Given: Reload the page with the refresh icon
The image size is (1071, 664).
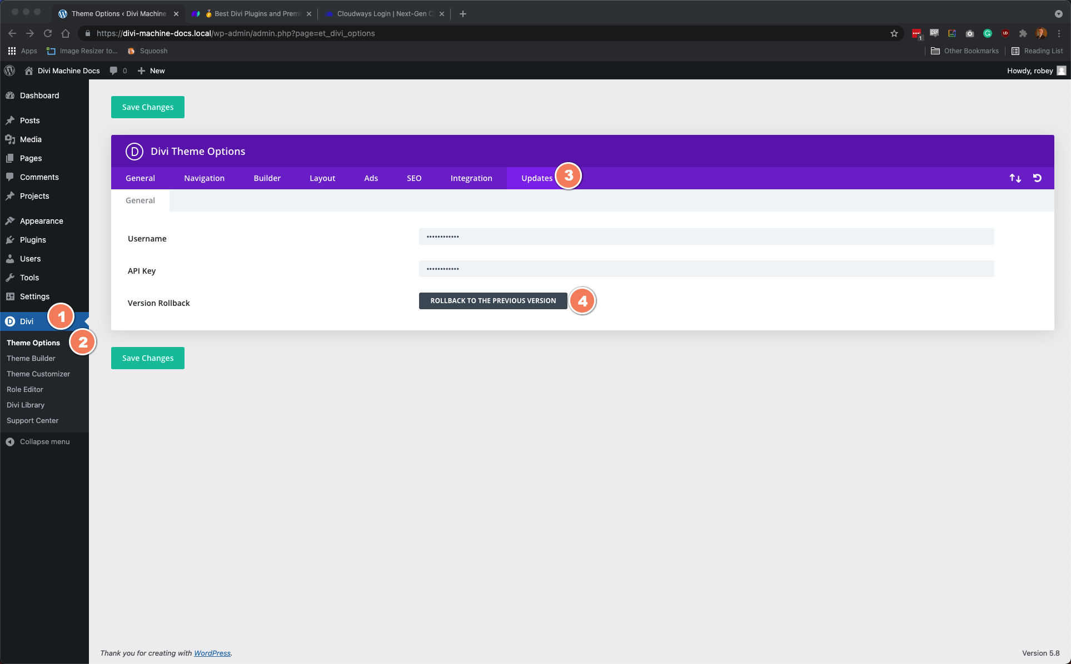Looking at the screenshot, I should pyautogui.click(x=48, y=33).
